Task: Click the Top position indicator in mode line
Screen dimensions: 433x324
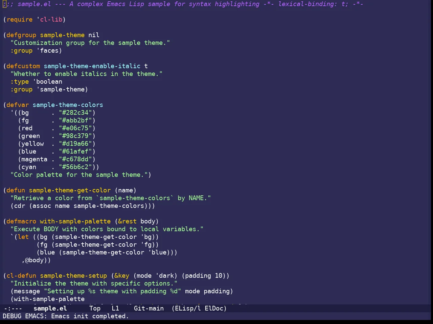Action: pyautogui.click(x=95, y=308)
